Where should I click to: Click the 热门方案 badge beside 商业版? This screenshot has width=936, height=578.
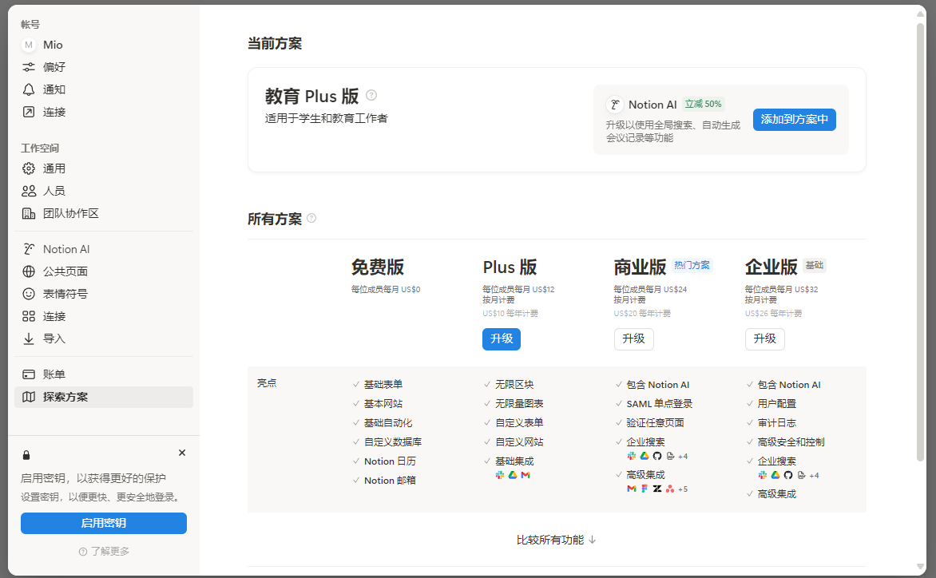(692, 265)
